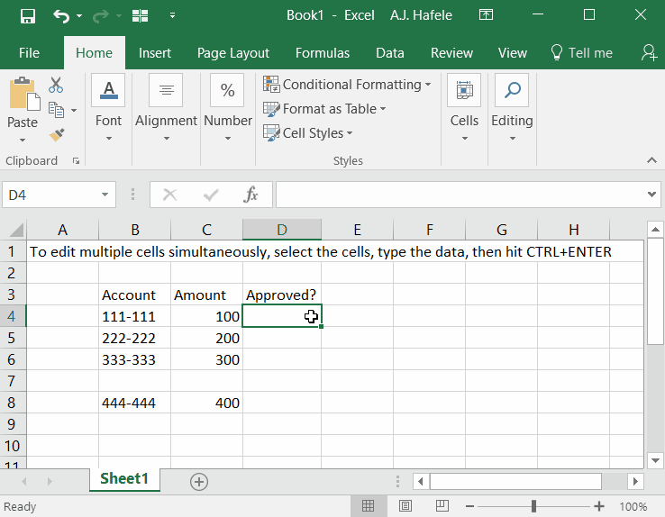Screen dimensions: 665x517
Task: Click horizontal scrollbar right arrow
Action: [635, 481]
